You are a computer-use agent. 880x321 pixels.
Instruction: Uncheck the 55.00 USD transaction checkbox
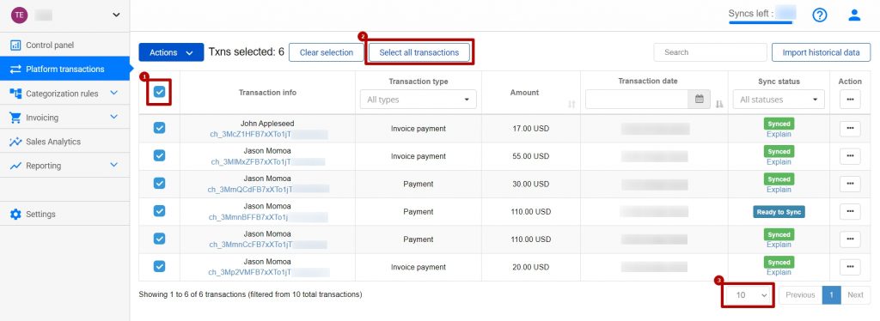tap(159, 155)
